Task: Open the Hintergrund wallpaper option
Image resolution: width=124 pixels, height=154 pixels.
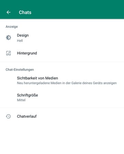Action: coord(62,53)
